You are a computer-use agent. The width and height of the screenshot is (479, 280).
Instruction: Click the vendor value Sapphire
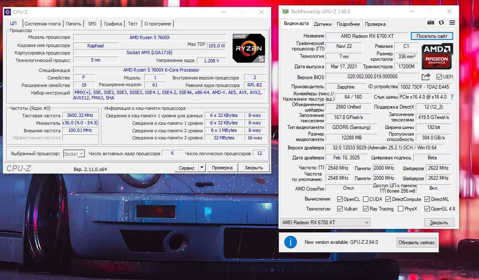[346, 87]
